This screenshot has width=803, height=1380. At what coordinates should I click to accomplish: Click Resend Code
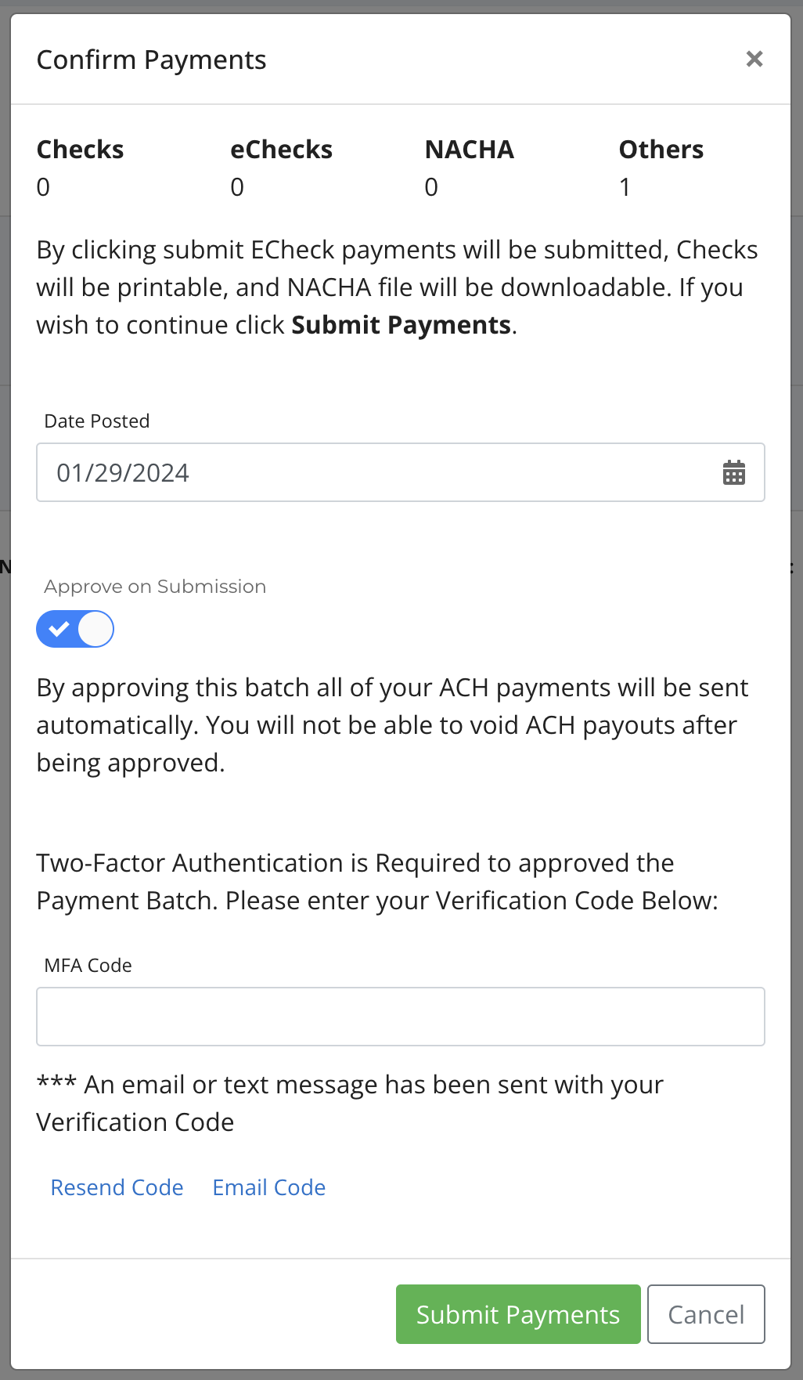point(116,1187)
